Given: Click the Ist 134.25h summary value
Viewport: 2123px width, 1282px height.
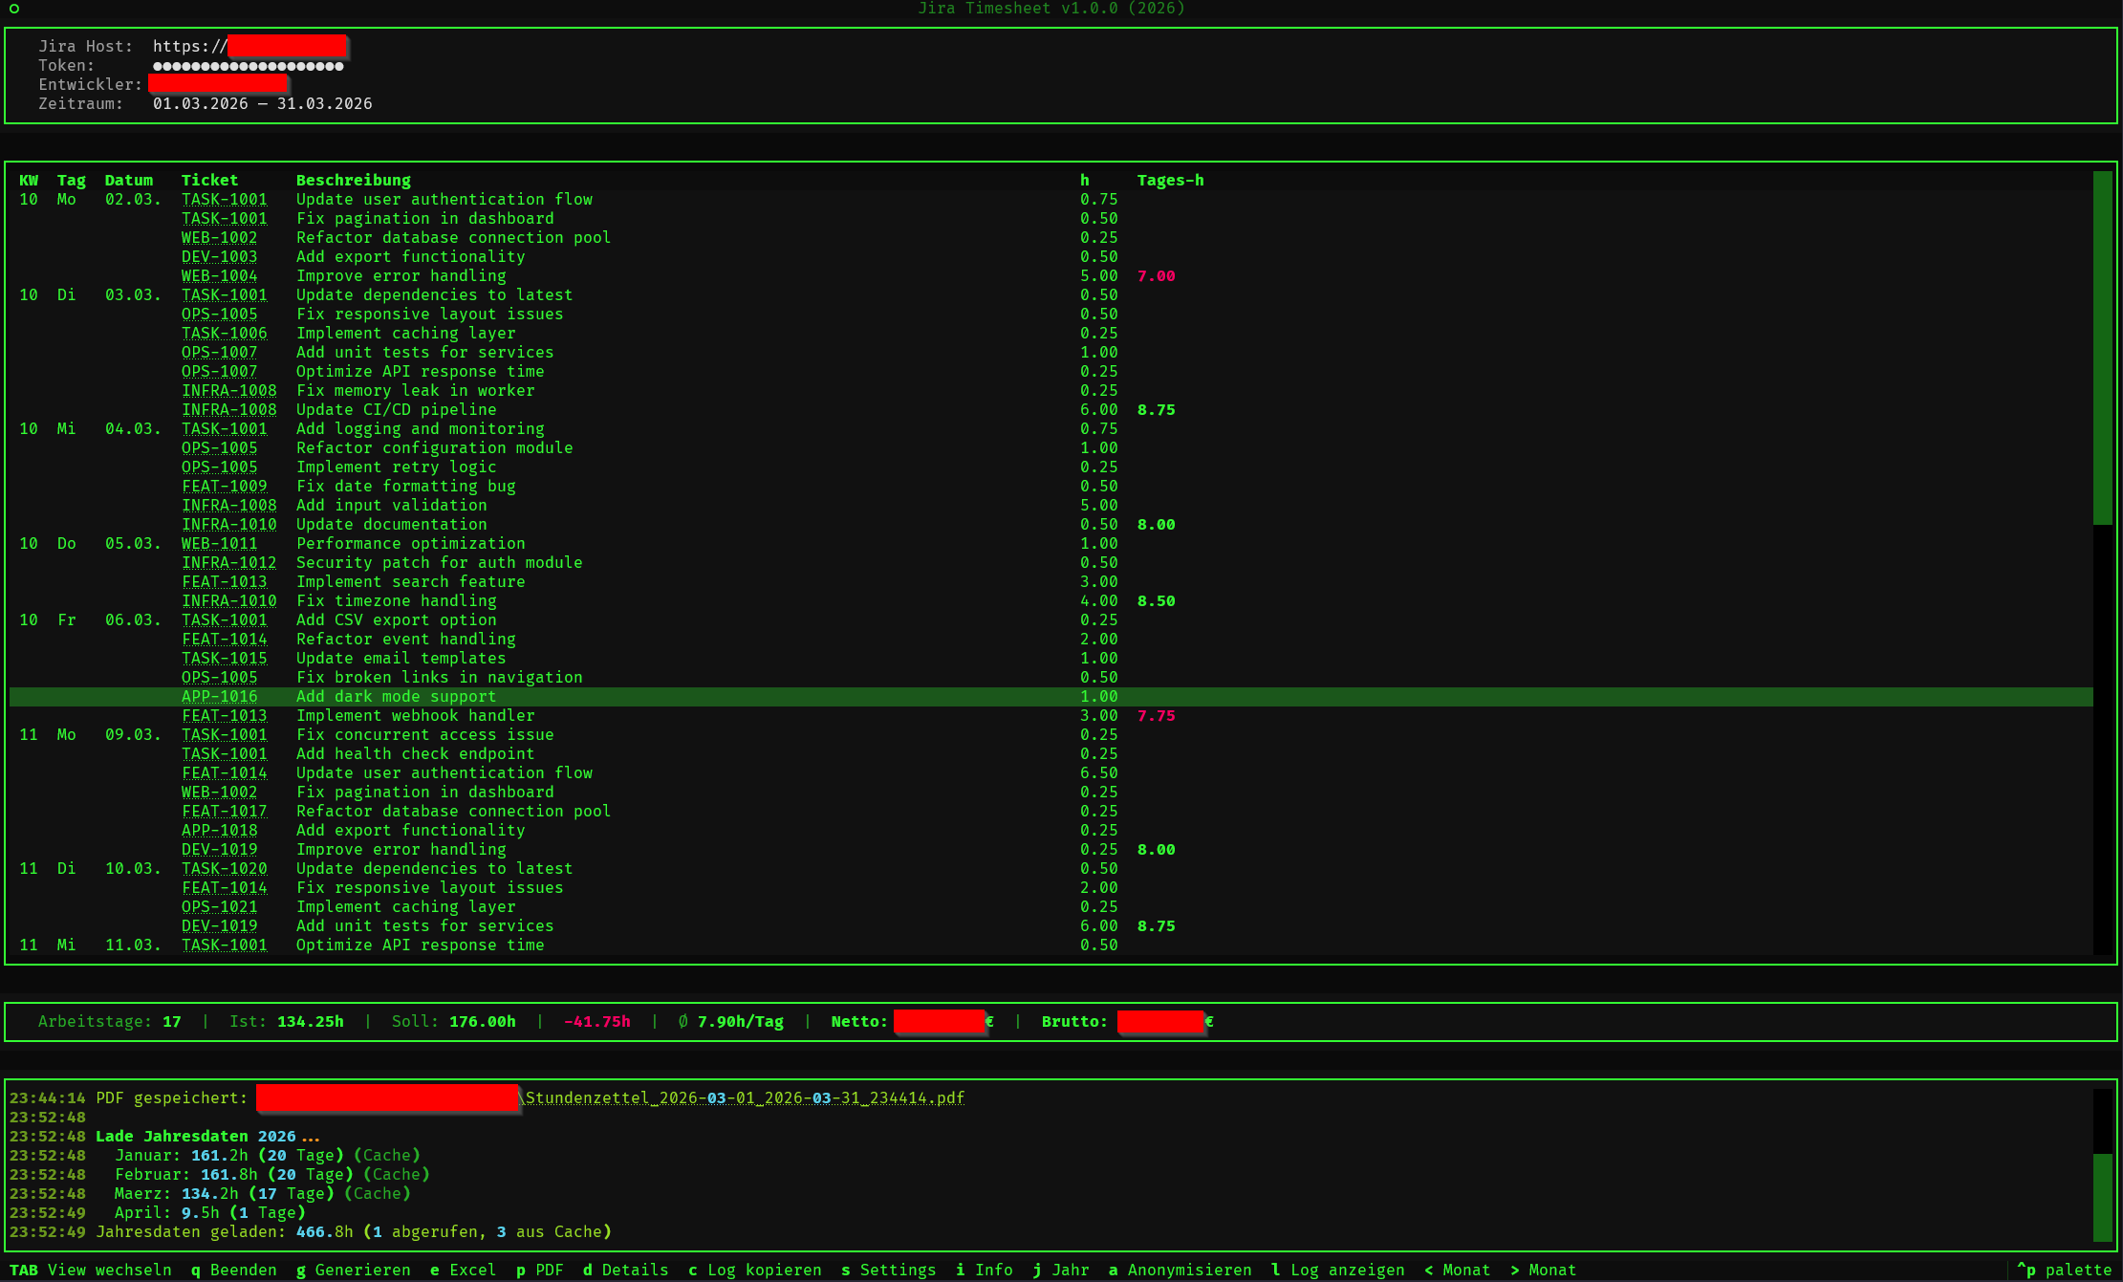Looking at the screenshot, I should (x=311, y=1021).
